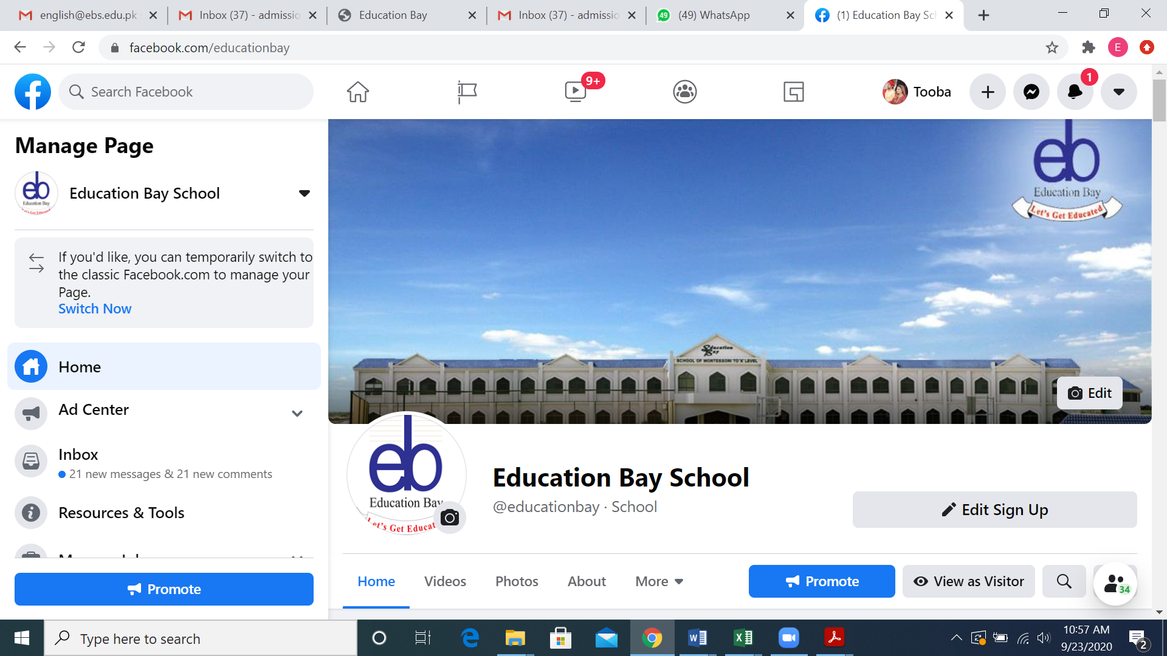Switch to Photos tab
1167x656 pixels.
point(517,581)
